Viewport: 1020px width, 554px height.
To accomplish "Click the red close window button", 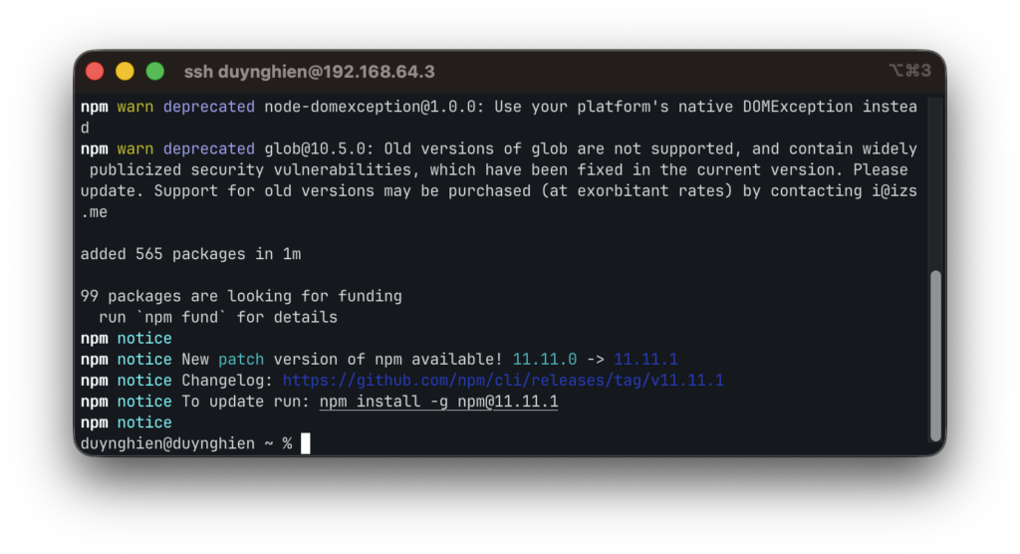I will pos(95,72).
